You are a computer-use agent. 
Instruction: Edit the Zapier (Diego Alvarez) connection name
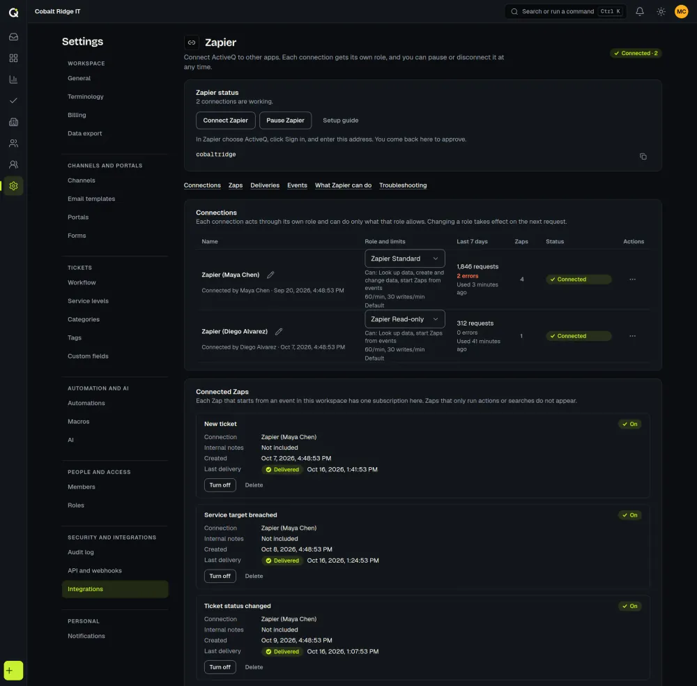(x=279, y=332)
